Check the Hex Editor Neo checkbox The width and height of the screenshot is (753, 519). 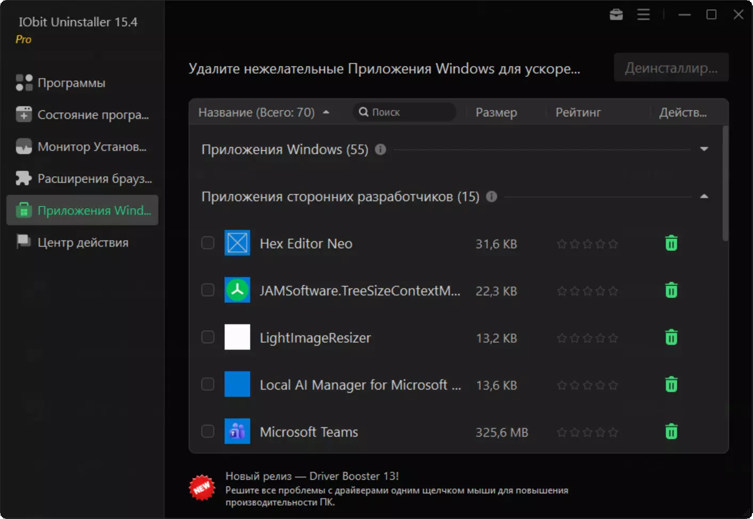point(208,243)
